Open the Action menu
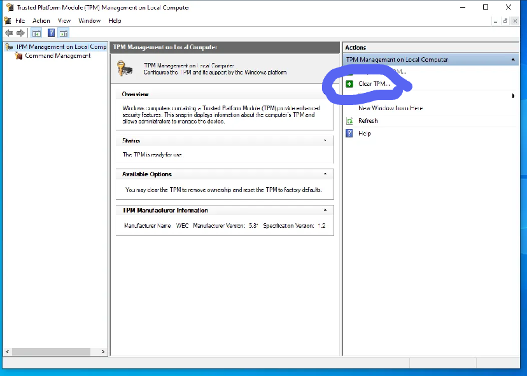Image resolution: width=527 pixels, height=376 pixels. click(x=41, y=20)
